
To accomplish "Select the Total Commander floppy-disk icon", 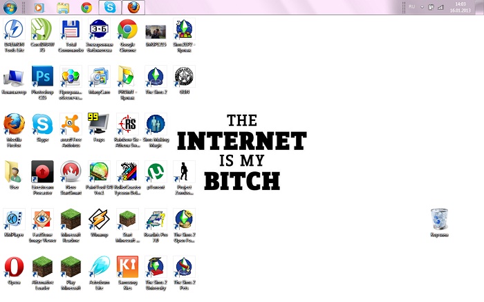I will (x=71, y=29).
